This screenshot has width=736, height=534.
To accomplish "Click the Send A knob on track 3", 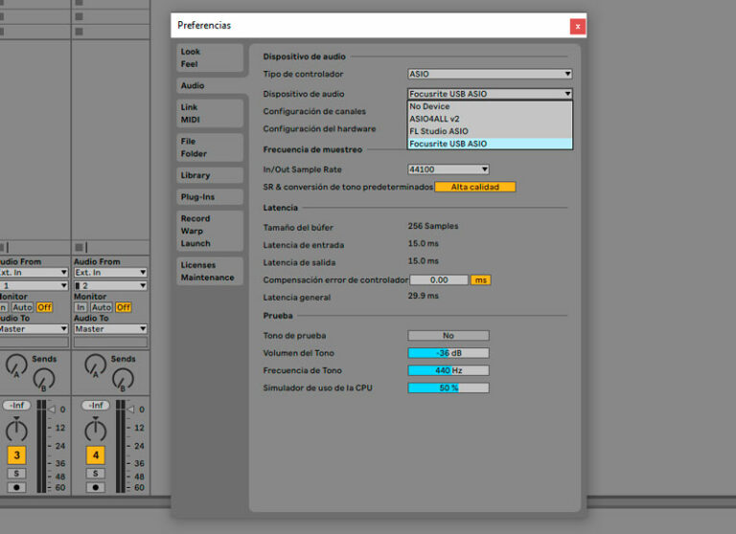I will (x=15, y=364).
